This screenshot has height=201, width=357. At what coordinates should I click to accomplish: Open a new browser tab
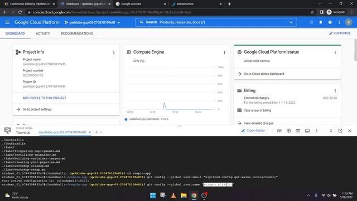pos(229,4)
